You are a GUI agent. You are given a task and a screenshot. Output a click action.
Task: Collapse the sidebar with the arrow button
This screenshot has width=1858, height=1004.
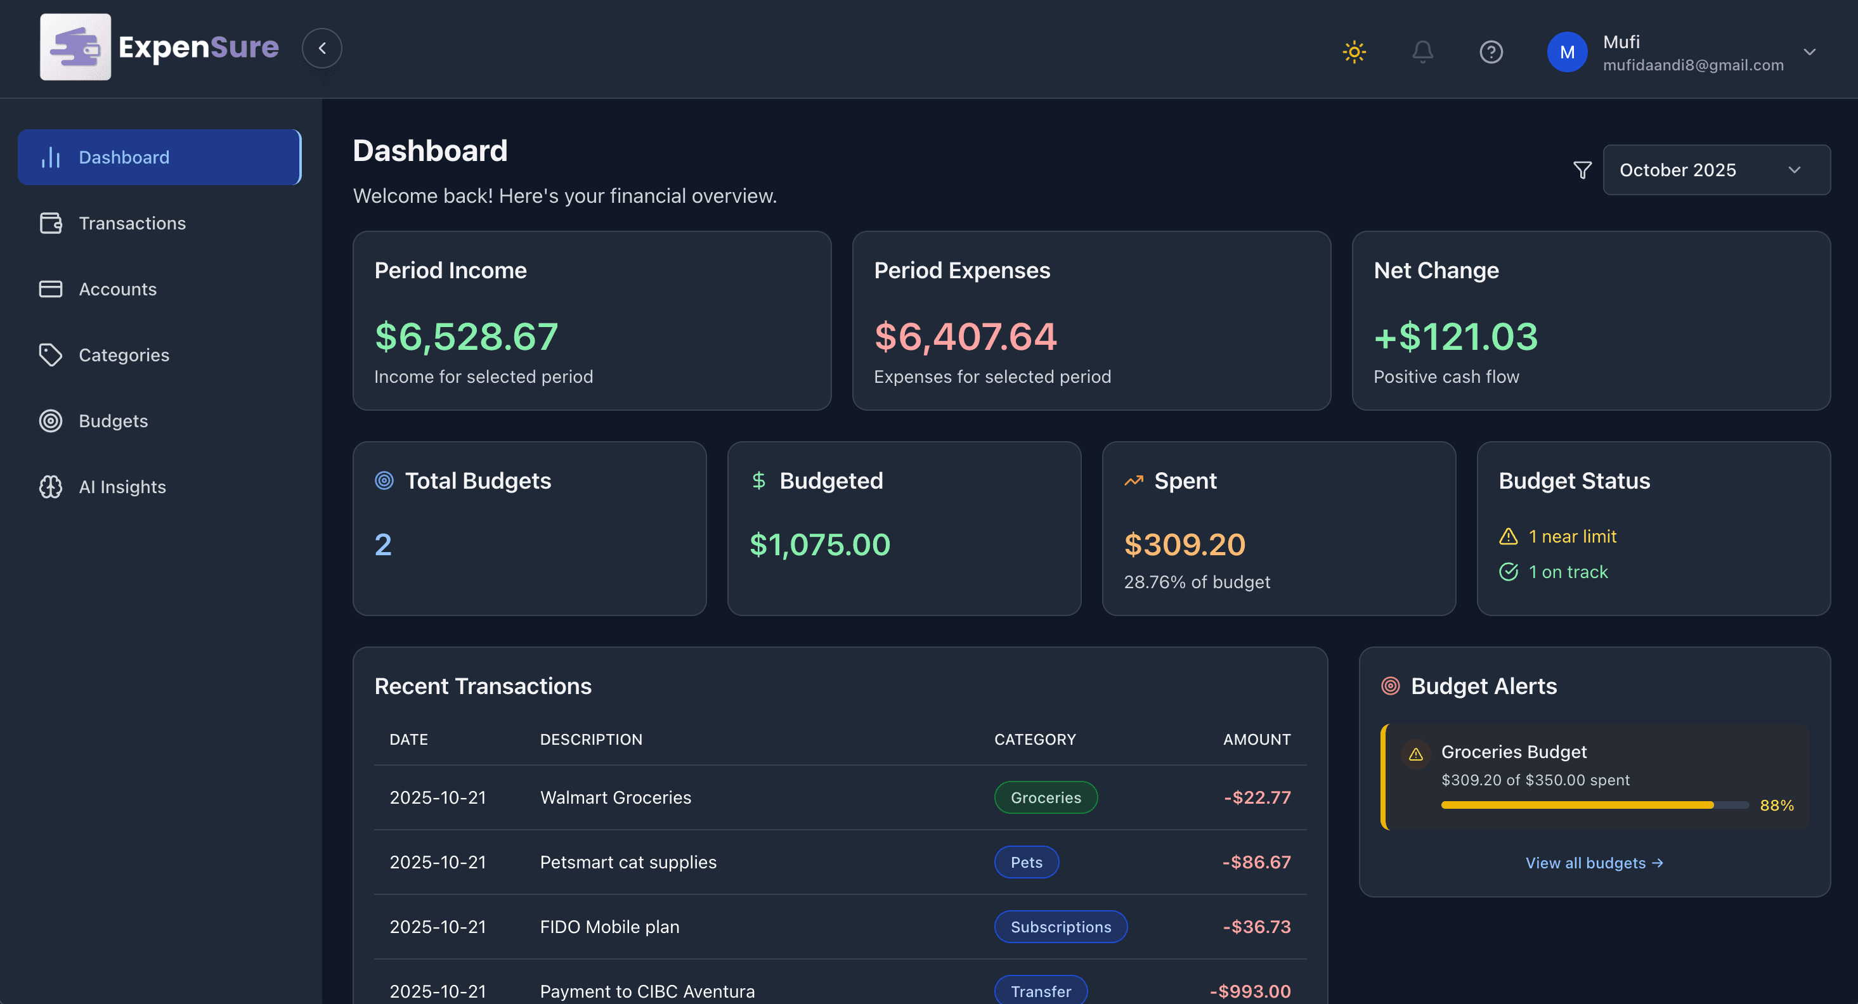pos(322,48)
